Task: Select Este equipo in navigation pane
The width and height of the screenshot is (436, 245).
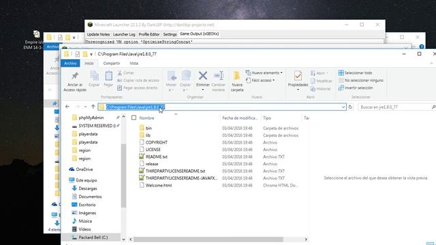Action: coord(87,180)
